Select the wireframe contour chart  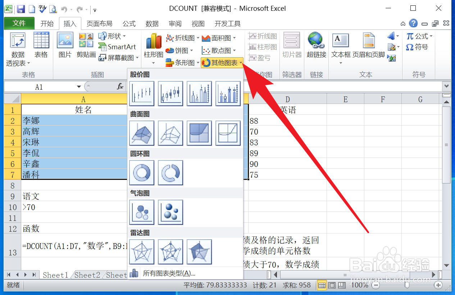coord(228,133)
